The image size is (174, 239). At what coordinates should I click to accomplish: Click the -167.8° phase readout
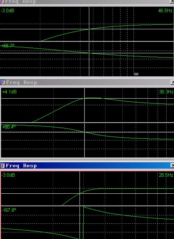click(x=9, y=210)
